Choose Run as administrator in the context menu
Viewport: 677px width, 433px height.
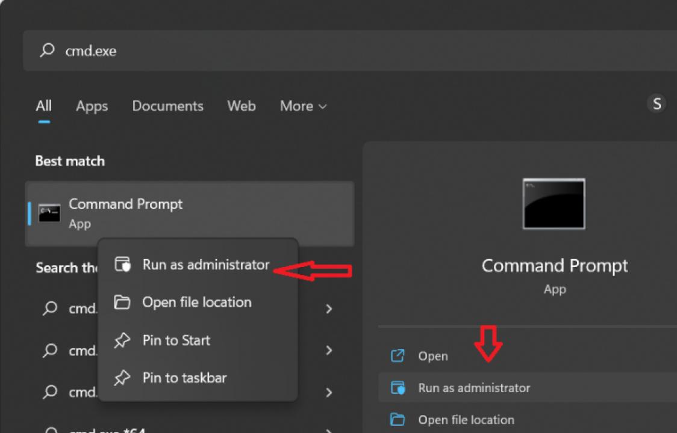point(205,265)
